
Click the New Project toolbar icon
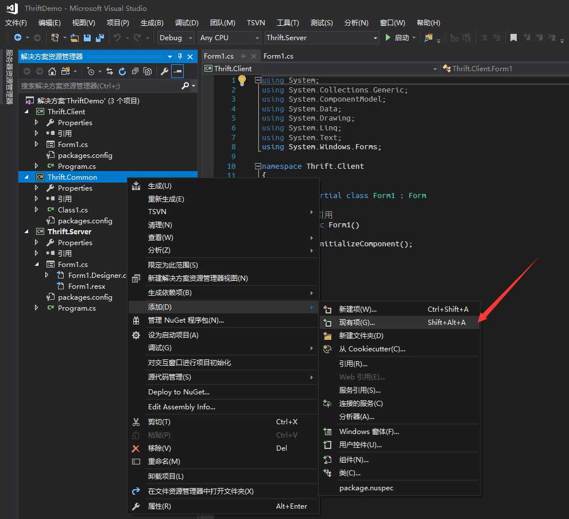[x=55, y=37]
